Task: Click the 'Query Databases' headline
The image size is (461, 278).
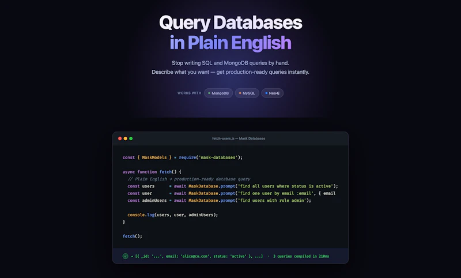Action: pyautogui.click(x=231, y=22)
